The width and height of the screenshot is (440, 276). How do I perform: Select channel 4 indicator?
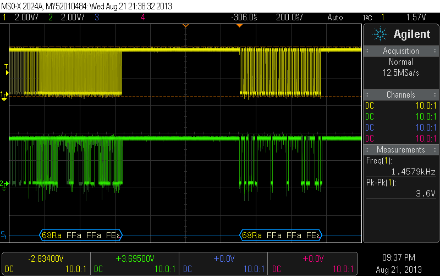tap(143, 18)
